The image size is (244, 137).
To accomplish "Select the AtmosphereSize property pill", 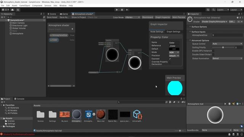I will [59, 35].
